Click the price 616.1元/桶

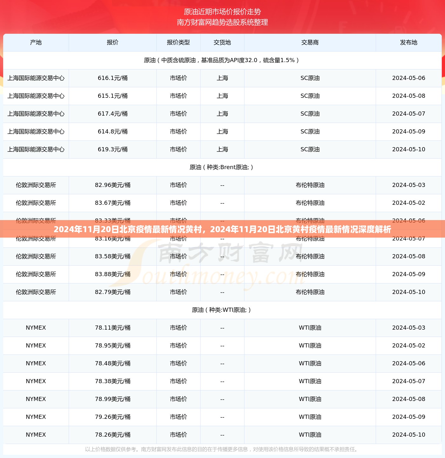[113, 78]
